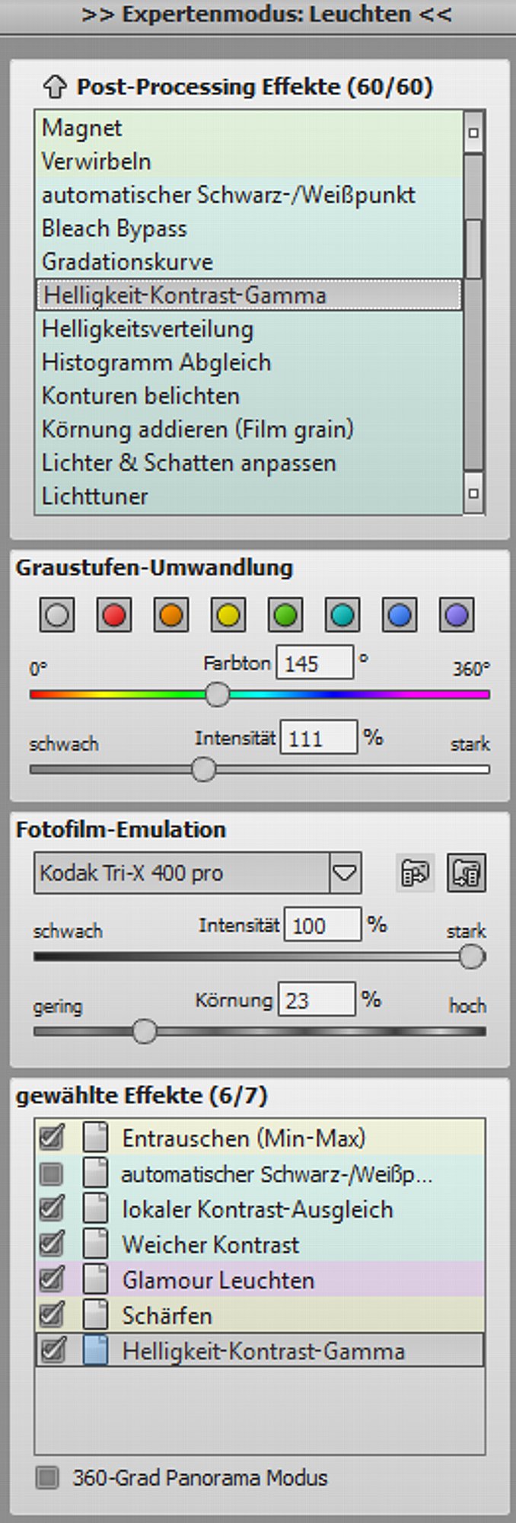Open the Kodak Tri-X 400 pro dropdown

345,873
